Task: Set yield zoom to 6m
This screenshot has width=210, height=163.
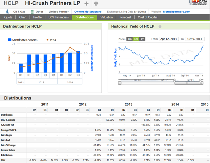Action: 136,39
